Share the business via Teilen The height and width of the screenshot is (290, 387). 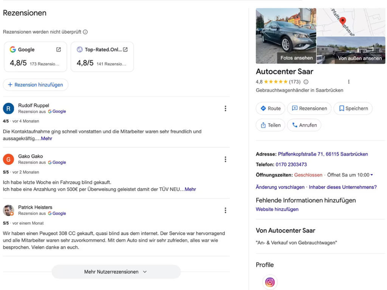pos(271,125)
